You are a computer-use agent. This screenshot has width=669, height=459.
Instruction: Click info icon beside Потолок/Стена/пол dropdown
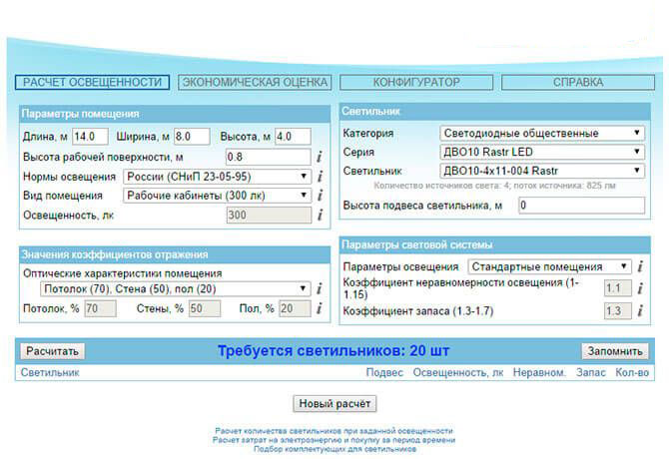320,289
